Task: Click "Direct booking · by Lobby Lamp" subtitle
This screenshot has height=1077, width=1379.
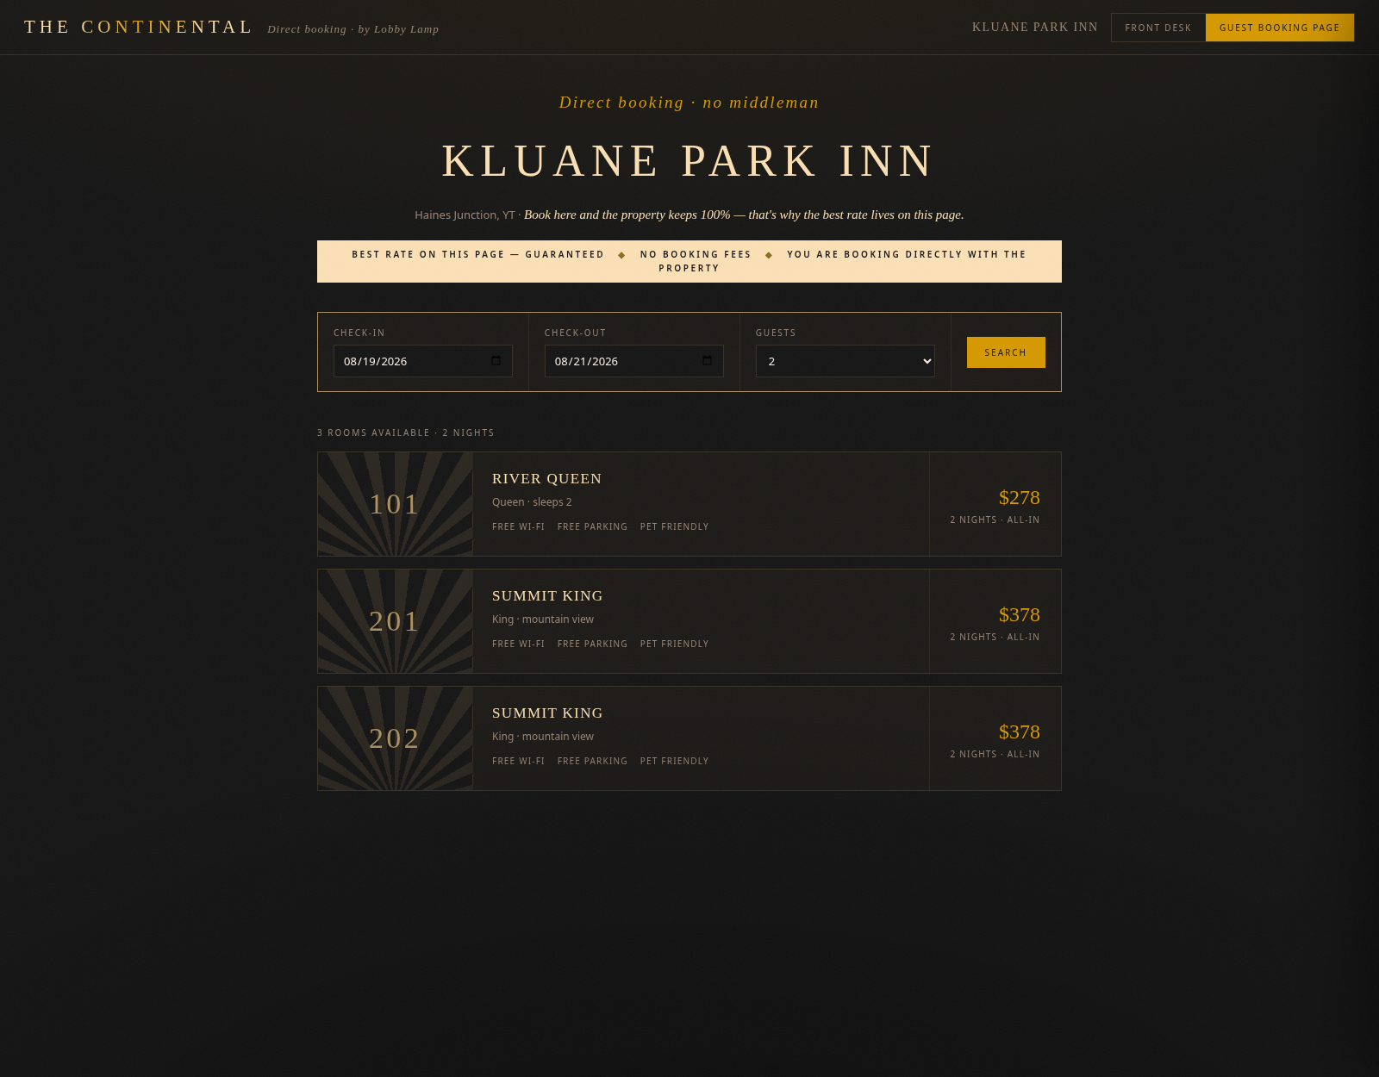Action: pos(353,29)
